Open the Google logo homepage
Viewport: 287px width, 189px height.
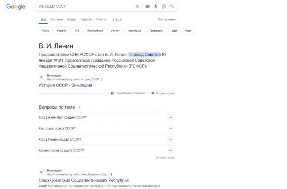click(16, 7)
